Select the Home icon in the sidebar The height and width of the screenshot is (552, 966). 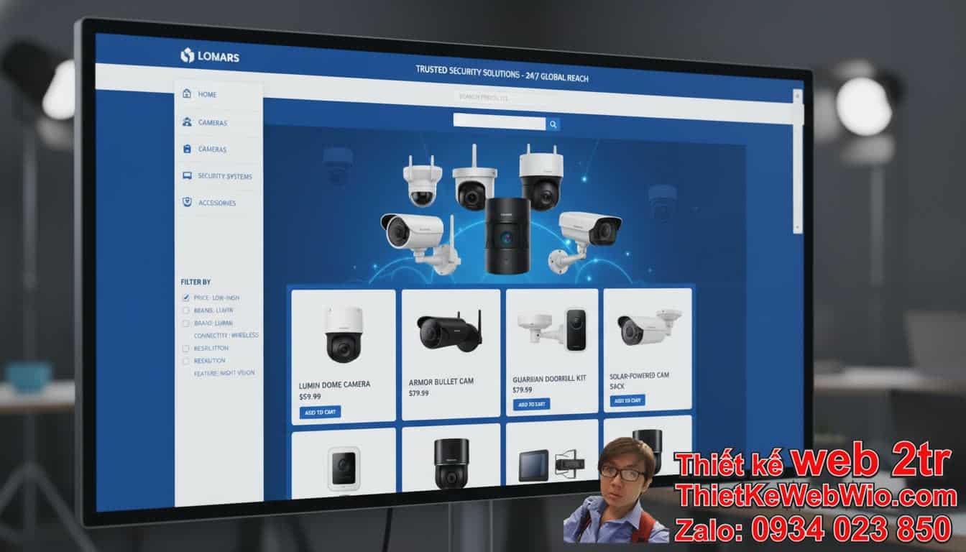pos(185,93)
